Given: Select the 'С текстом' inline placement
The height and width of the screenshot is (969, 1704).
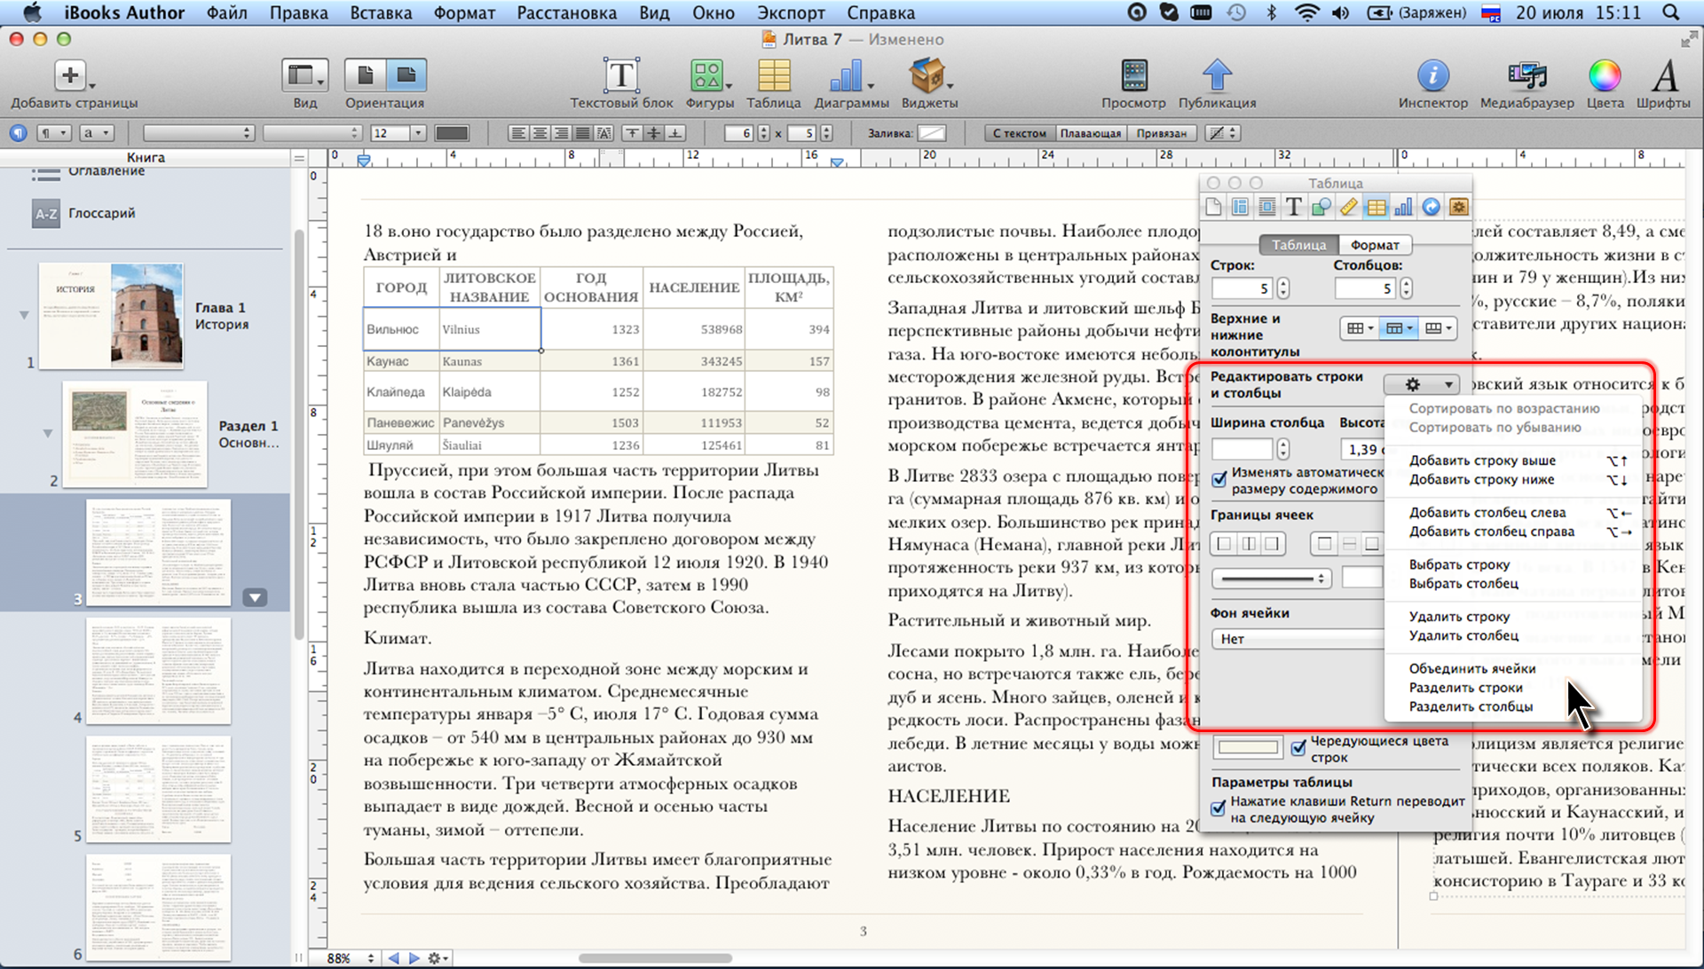Looking at the screenshot, I should (1020, 133).
